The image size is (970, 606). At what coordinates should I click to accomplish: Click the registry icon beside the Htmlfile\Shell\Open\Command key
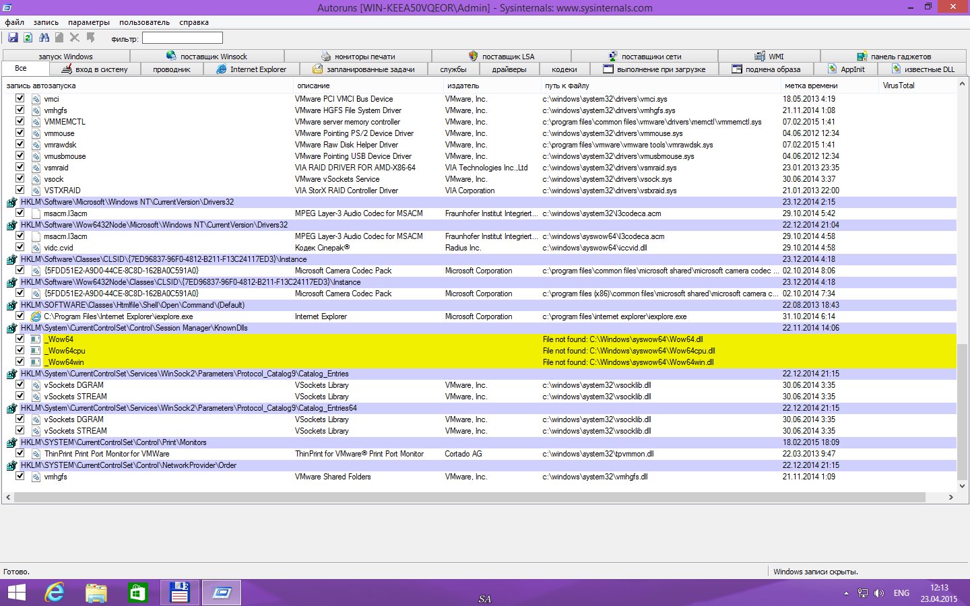[x=11, y=306]
